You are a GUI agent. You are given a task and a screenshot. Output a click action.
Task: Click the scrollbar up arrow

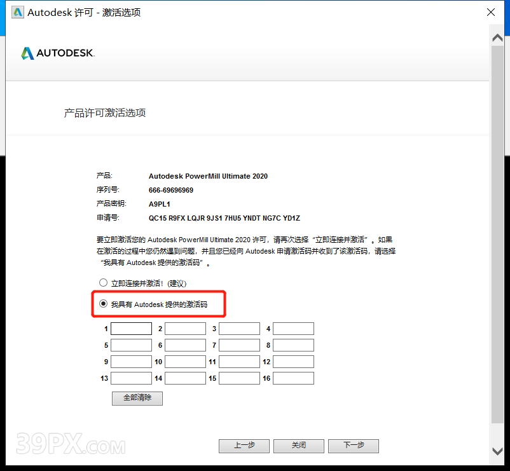tap(497, 38)
